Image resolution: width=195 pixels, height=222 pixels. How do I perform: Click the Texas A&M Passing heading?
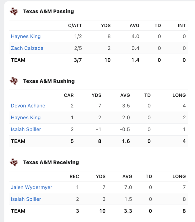48,12
